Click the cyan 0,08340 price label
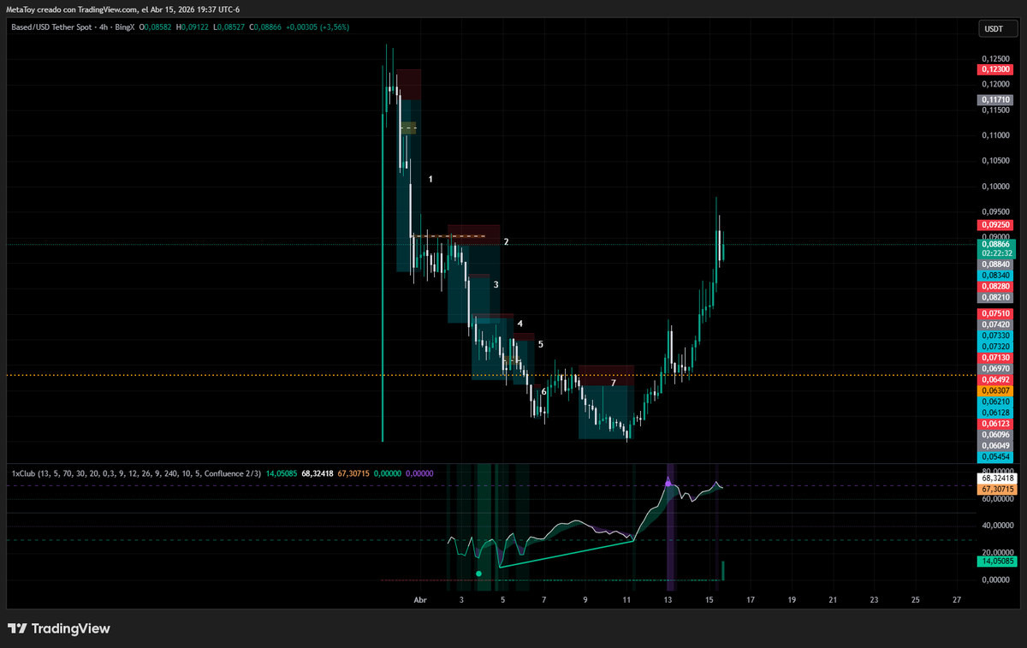The image size is (1027, 648). [995, 276]
